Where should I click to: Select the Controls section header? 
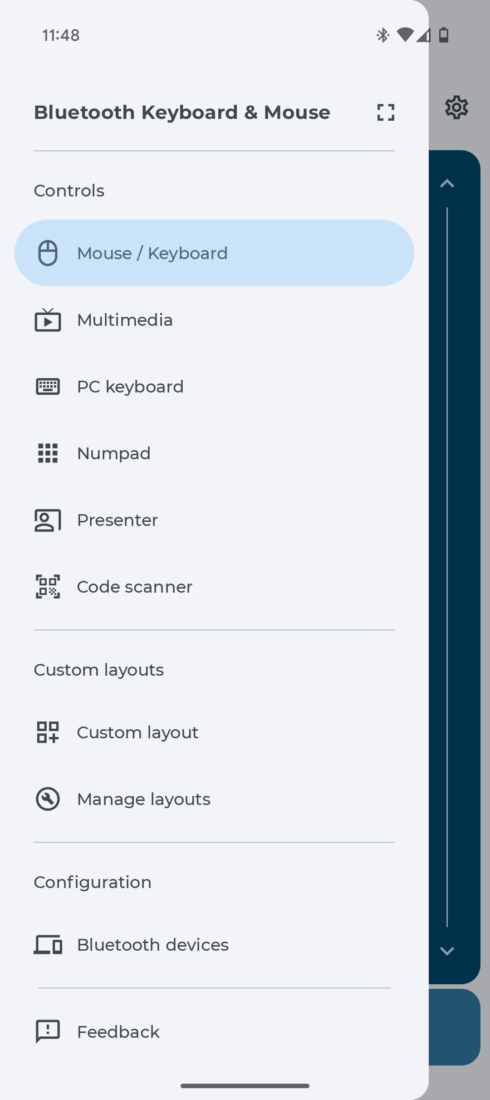click(69, 191)
